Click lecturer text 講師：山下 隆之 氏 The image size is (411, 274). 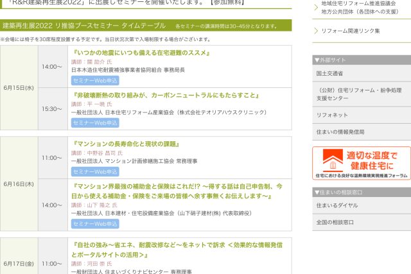coord(94,205)
